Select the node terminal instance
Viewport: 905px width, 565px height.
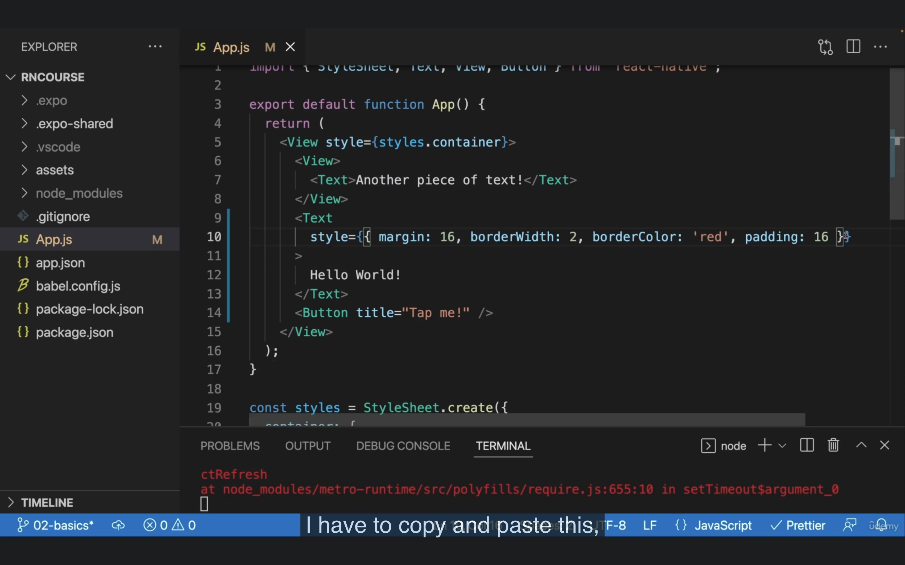723,446
